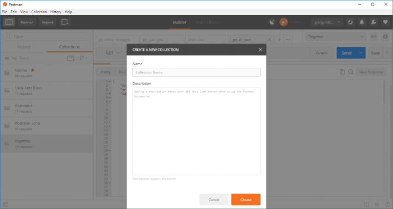393x209 pixels.
Task: Open the Together environment dropdown
Action: tap(336, 37)
